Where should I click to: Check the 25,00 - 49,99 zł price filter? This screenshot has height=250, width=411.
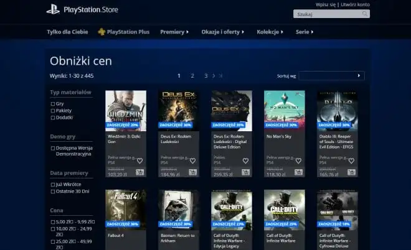point(53,242)
